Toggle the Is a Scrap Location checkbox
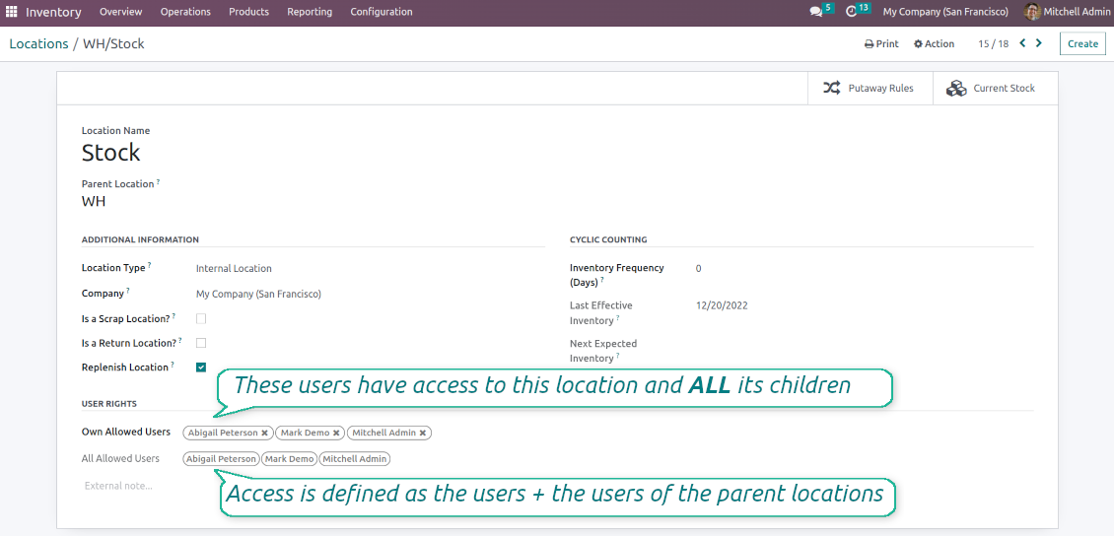The width and height of the screenshot is (1114, 536). point(201,319)
